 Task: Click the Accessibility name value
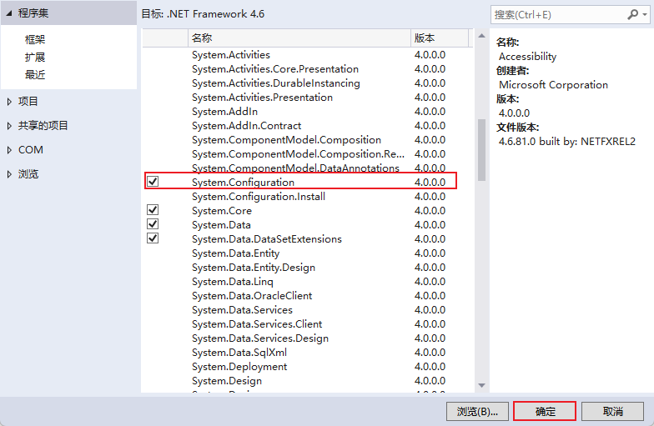click(x=527, y=57)
